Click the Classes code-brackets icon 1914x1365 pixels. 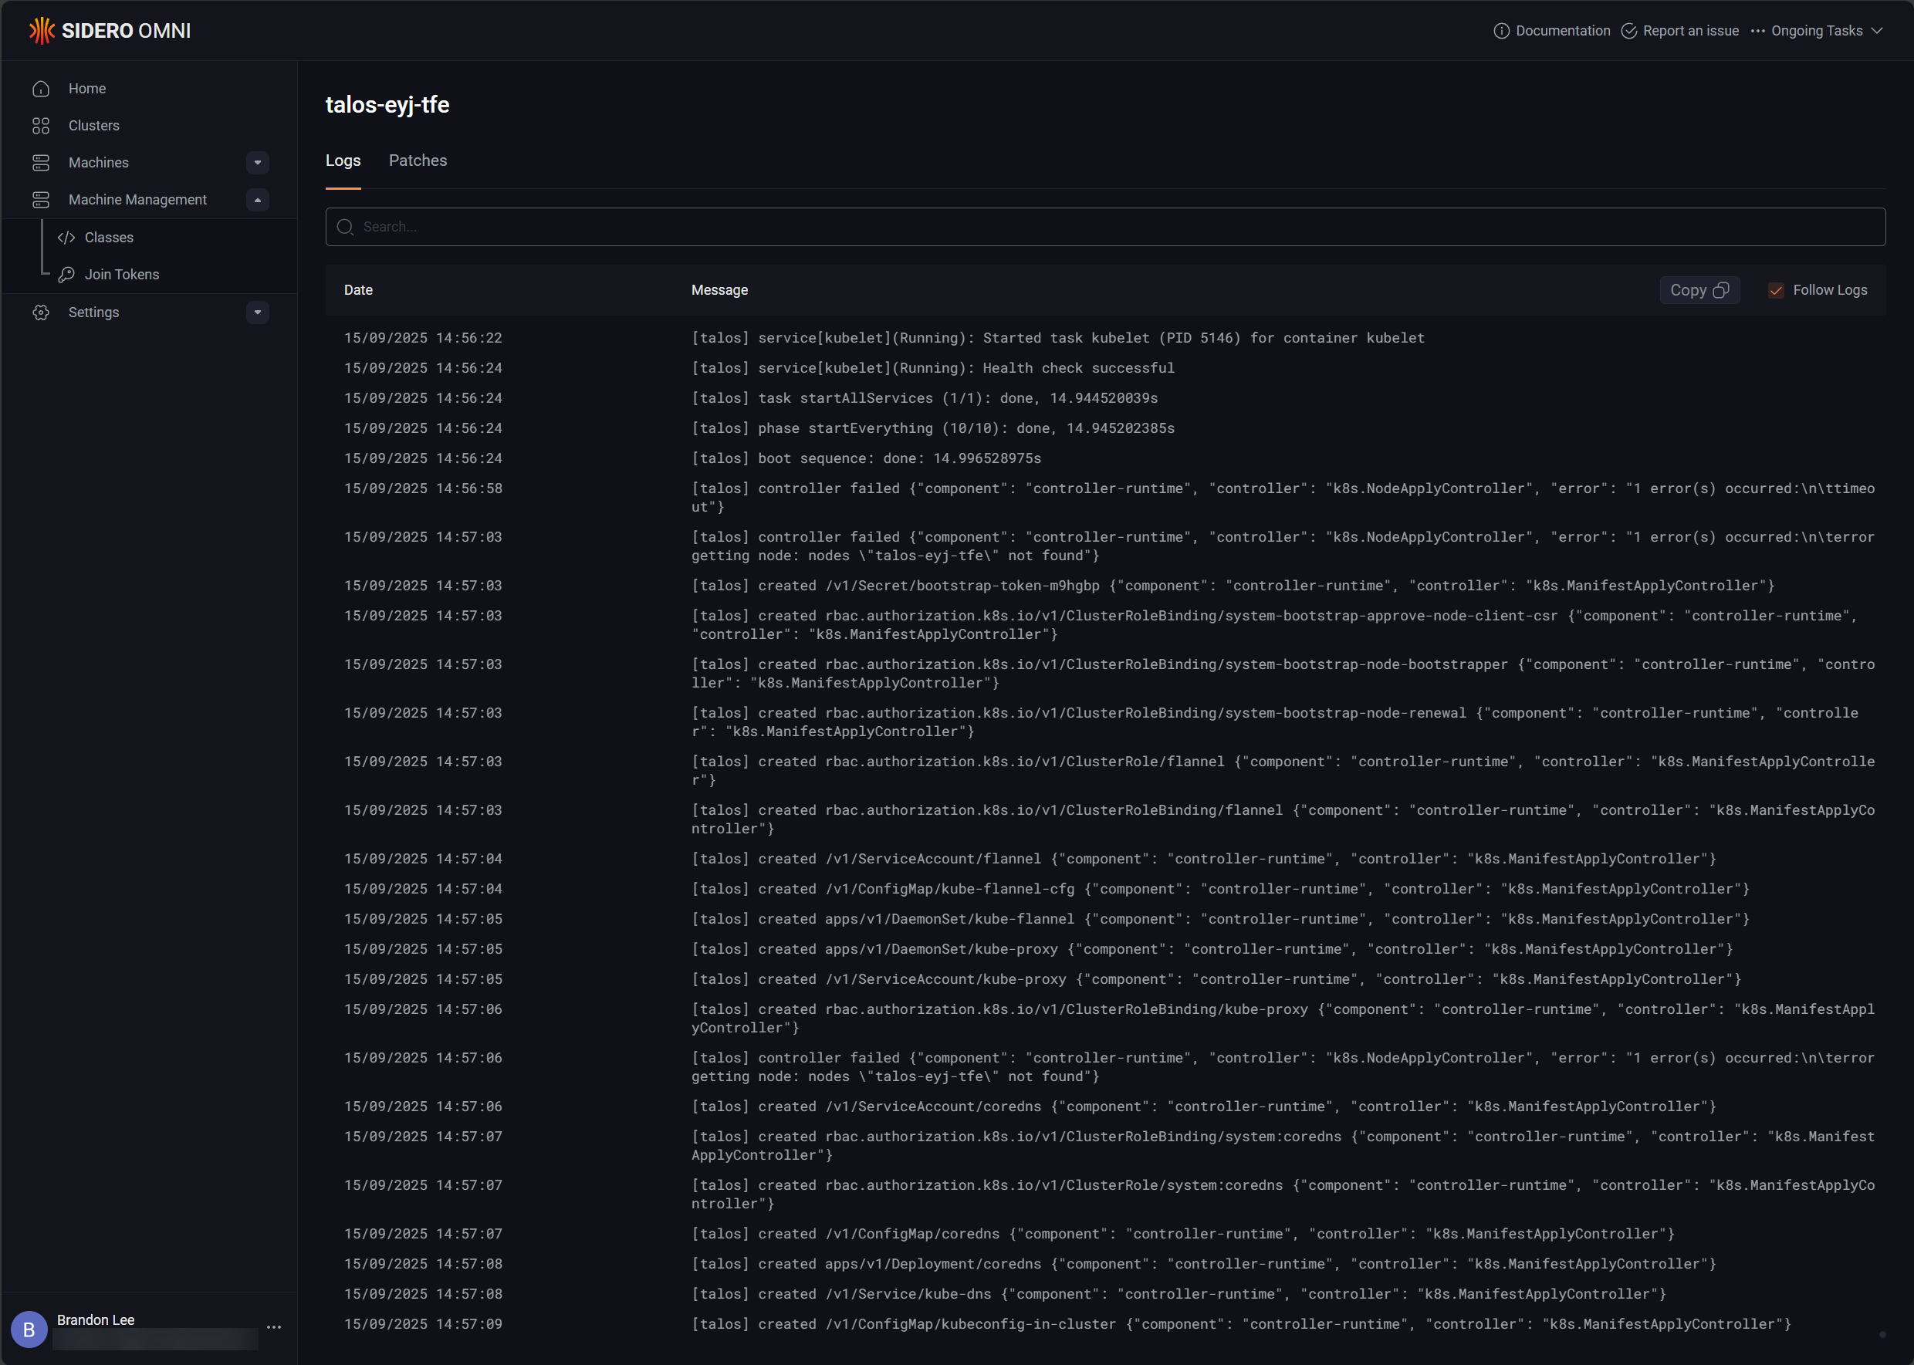[66, 237]
